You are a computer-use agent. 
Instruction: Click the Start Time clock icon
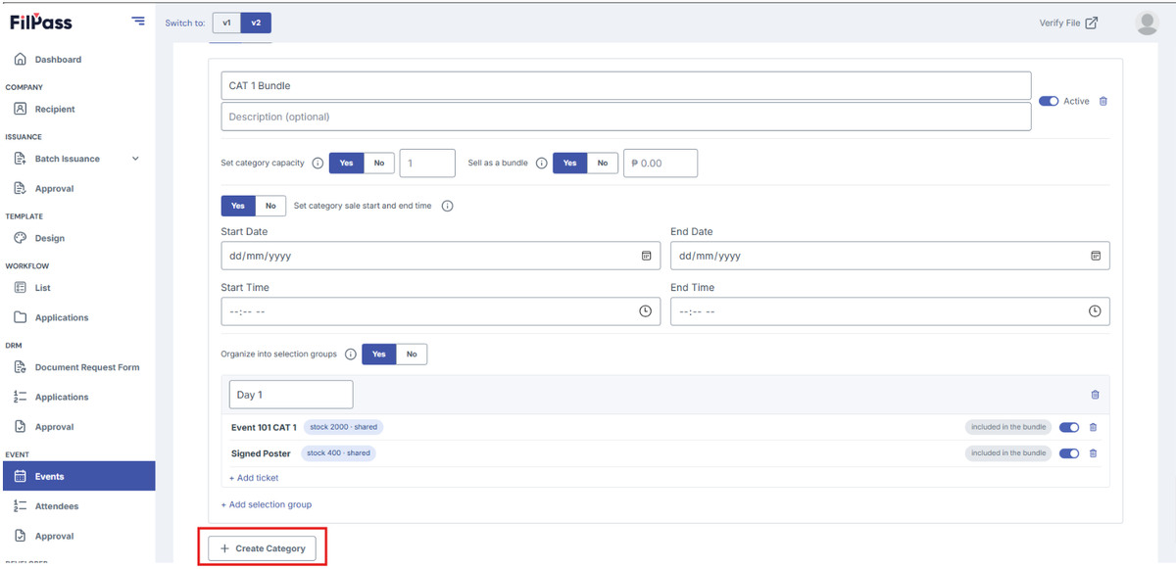pos(646,311)
